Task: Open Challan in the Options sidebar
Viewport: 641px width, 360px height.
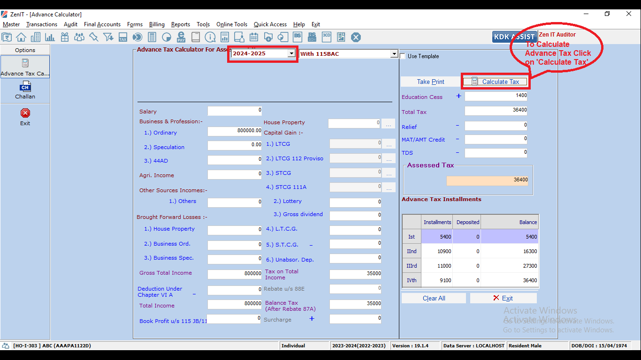Action: pos(25,90)
